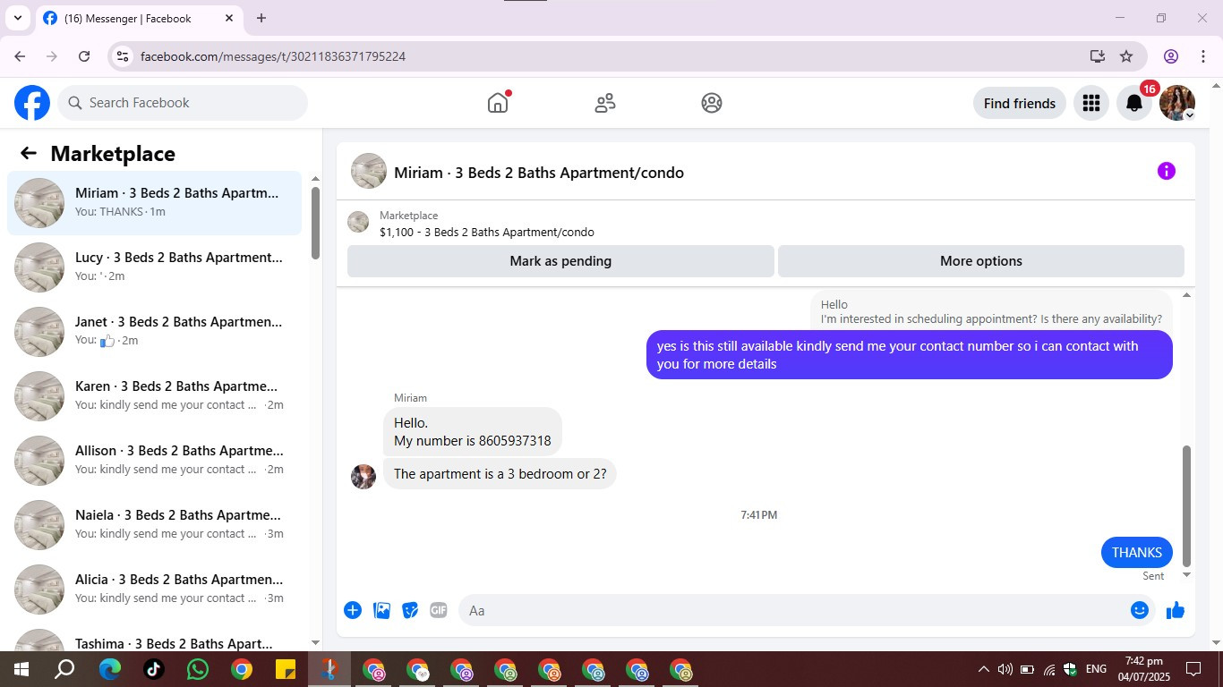Bookmark this tab with the star
1223x687 pixels.
point(1126,56)
